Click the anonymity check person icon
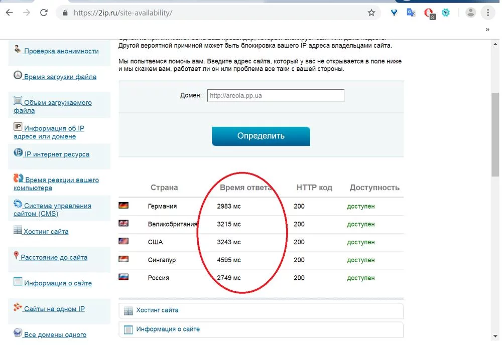This screenshot has height=356, width=502. [18, 49]
